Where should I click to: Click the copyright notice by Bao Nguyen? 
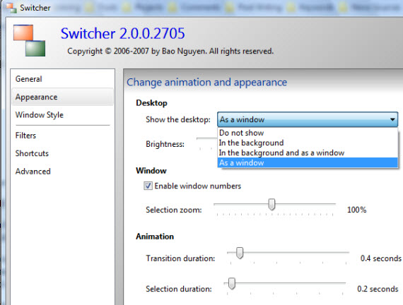(x=170, y=51)
